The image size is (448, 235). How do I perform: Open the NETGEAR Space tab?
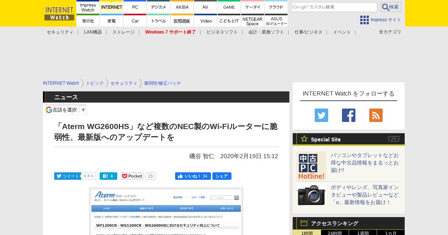coord(253,20)
